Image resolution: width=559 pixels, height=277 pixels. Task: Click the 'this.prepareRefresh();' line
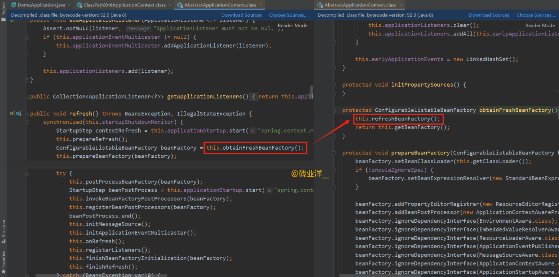(92, 139)
